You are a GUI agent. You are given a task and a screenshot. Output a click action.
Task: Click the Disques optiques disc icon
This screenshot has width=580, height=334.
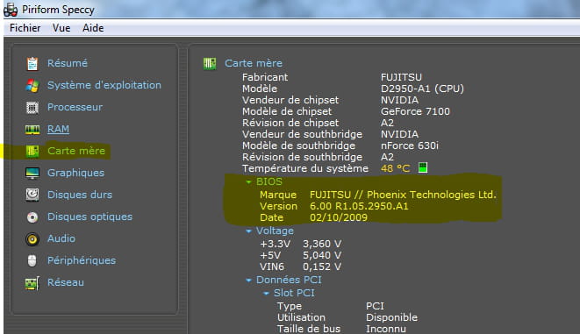click(x=32, y=217)
